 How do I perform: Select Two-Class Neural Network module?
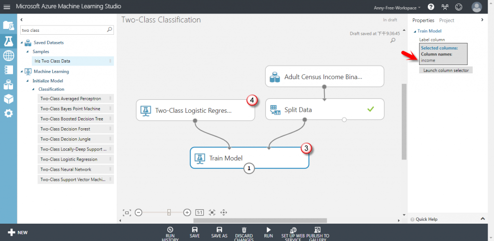76,169
